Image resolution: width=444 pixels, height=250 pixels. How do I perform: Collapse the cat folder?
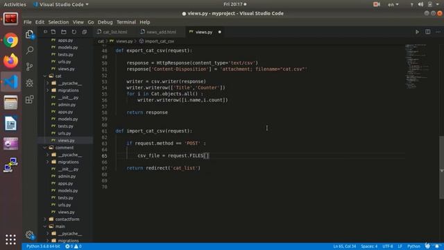coord(45,76)
